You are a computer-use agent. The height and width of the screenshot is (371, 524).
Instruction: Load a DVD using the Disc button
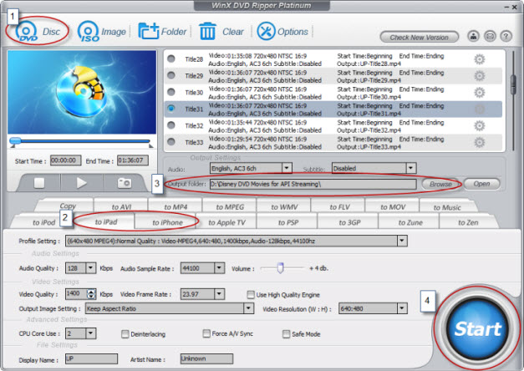tap(38, 32)
